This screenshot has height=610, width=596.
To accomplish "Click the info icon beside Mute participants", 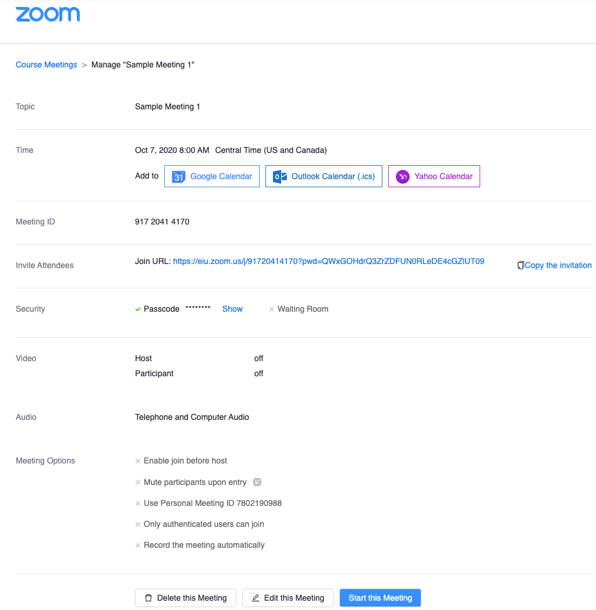I will click(257, 482).
